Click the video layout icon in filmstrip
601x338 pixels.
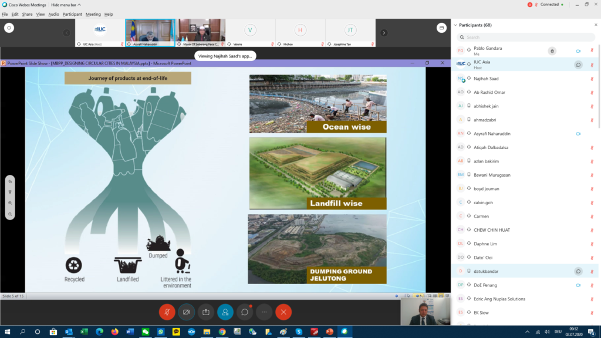click(x=441, y=28)
